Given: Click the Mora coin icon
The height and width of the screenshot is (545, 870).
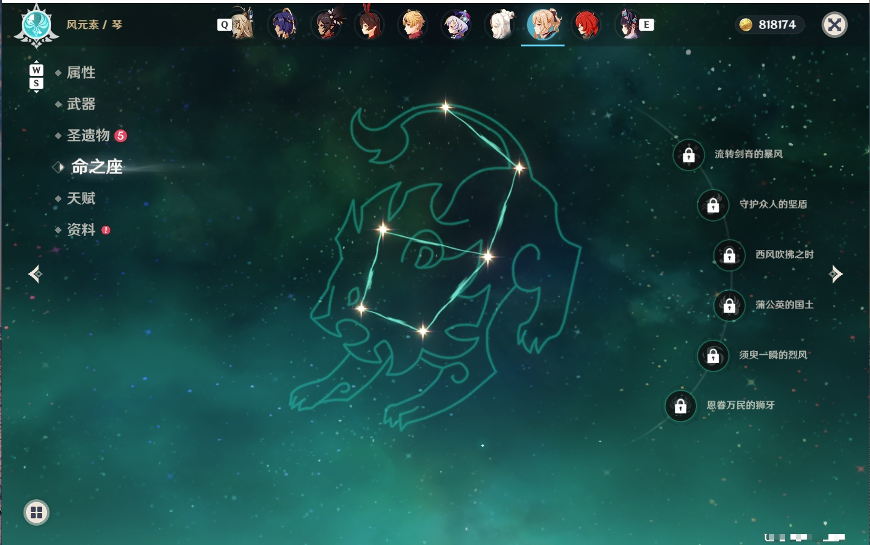Looking at the screenshot, I should click(746, 25).
